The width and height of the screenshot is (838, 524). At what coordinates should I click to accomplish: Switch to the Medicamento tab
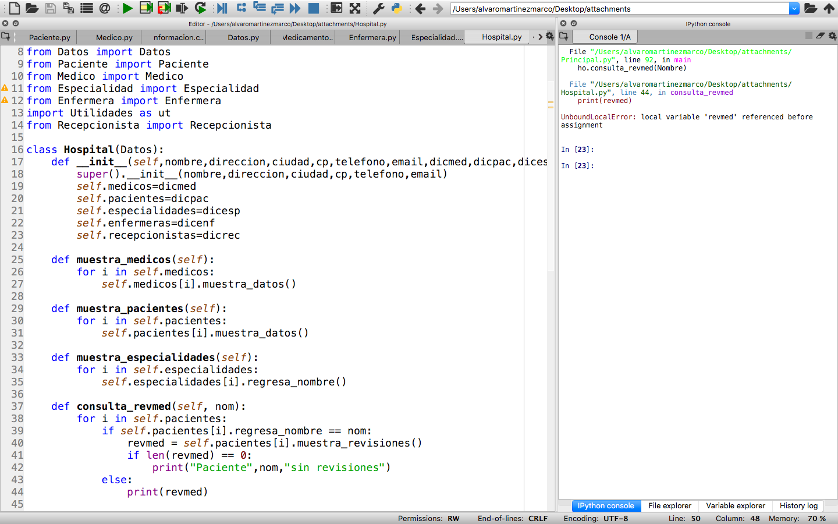pyautogui.click(x=308, y=37)
